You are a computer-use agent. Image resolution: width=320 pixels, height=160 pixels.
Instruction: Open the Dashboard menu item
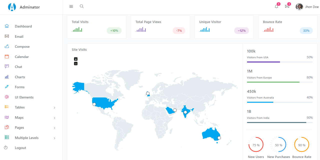coord(23,26)
